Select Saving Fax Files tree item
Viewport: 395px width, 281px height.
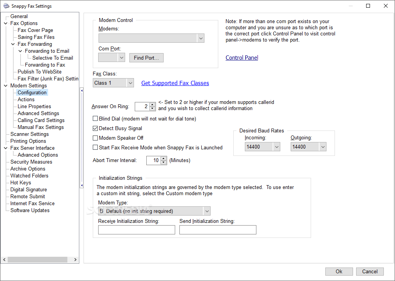(x=36, y=37)
